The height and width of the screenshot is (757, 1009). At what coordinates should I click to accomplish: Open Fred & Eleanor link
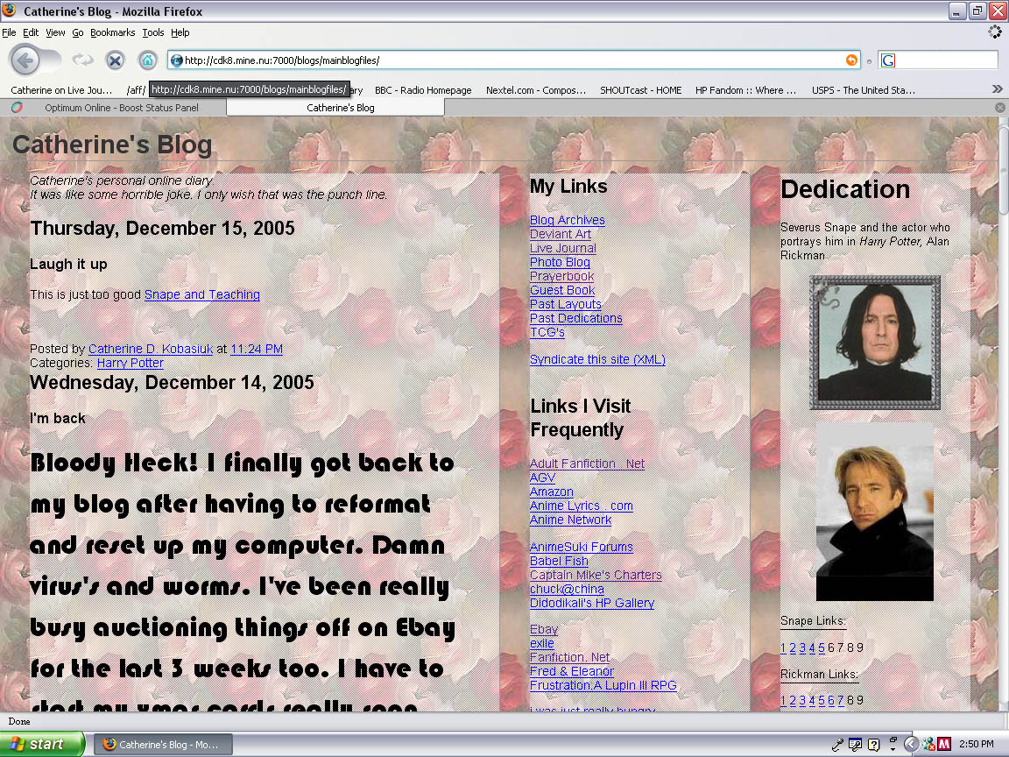[x=571, y=671]
